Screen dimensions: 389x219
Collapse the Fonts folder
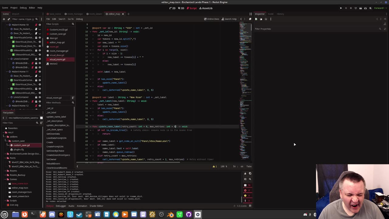pyautogui.click(x=5, y=158)
